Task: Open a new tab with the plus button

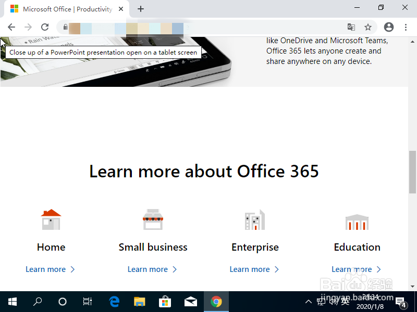Action: (141, 9)
